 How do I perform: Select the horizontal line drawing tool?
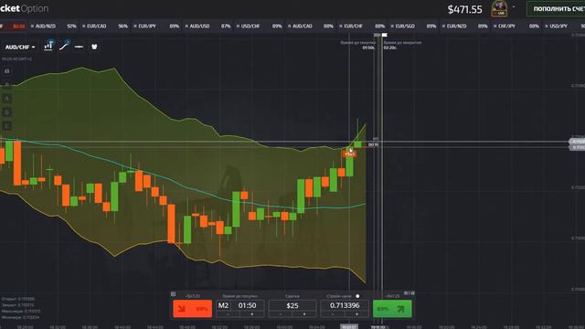click(79, 47)
